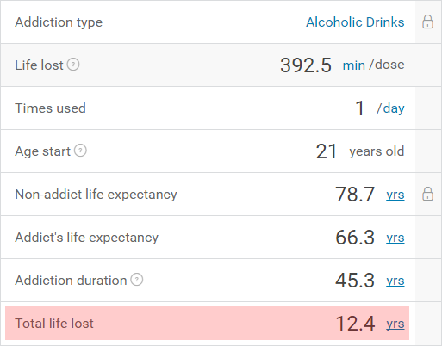Click lock icon beside Addiction type
This screenshot has width=442, height=346.
[x=427, y=22]
